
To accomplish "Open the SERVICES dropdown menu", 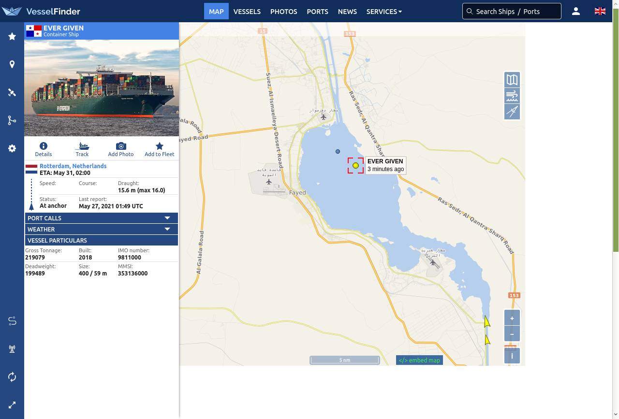I will pos(384,12).
